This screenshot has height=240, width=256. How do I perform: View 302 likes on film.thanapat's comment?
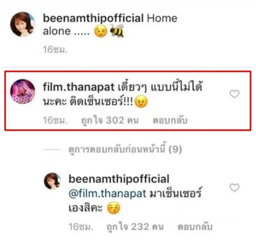point(110,121)
